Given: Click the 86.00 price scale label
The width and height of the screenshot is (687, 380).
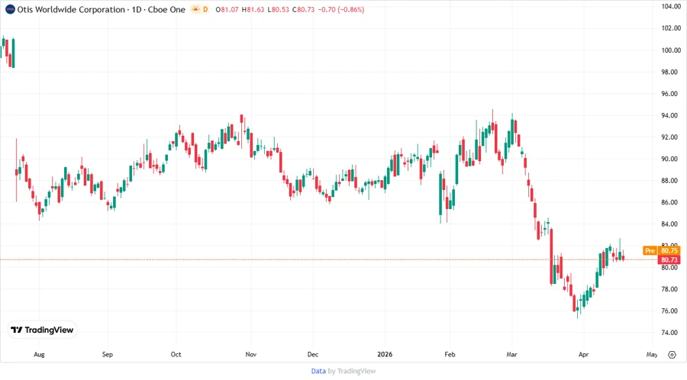Looking at the screenshot, I should [671, 202].
